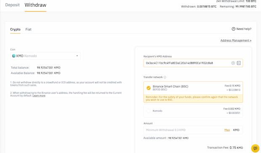Open the KMD Komodo coin dropdown
261x153 pixels.
coord(45,56)
